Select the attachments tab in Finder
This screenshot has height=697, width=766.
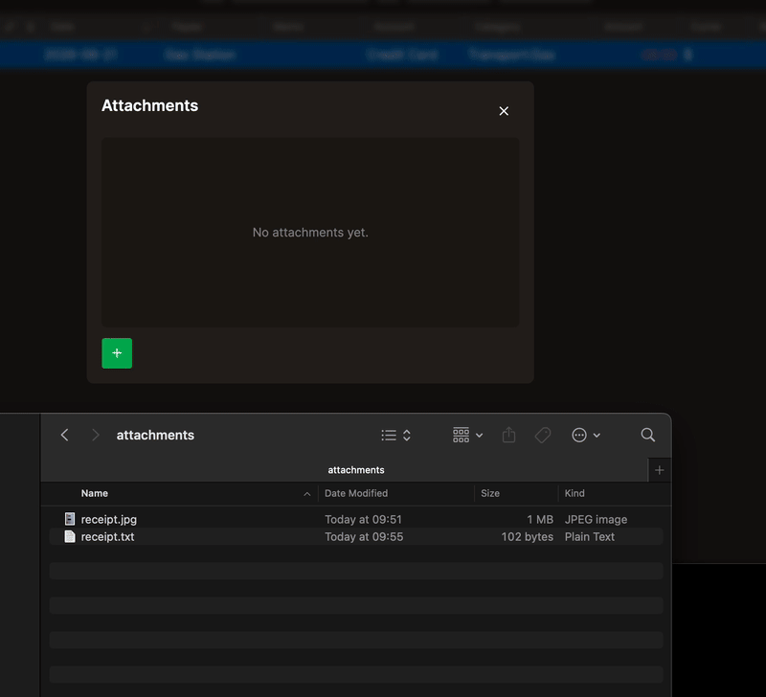point(345,470)
